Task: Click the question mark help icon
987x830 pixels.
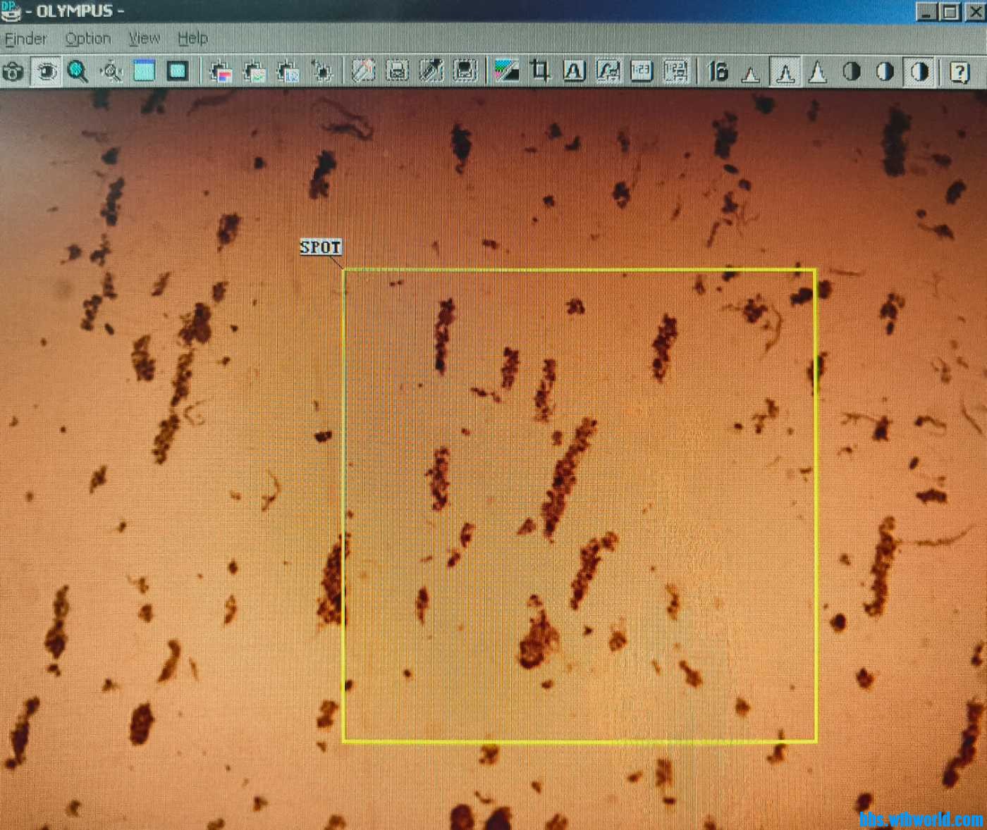Action: coord(960,72)
